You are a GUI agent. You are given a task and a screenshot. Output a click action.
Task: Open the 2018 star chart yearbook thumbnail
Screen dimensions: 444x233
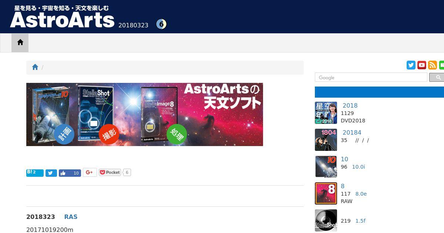pyautogui.click(x=326, y=113)
